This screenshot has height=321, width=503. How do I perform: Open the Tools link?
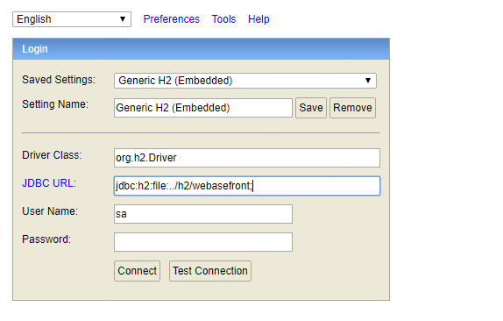(x=223, y=19)
